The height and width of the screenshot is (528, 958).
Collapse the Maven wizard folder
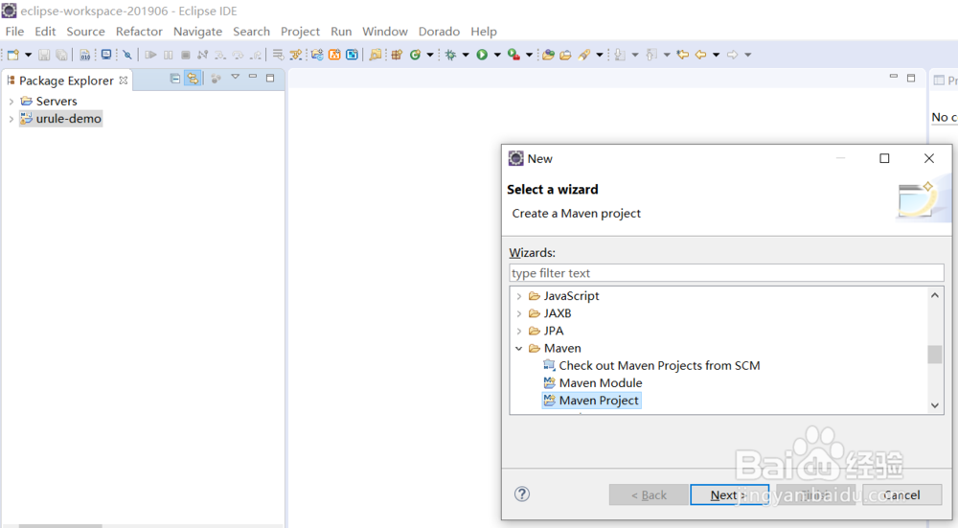tap(519, 349)
